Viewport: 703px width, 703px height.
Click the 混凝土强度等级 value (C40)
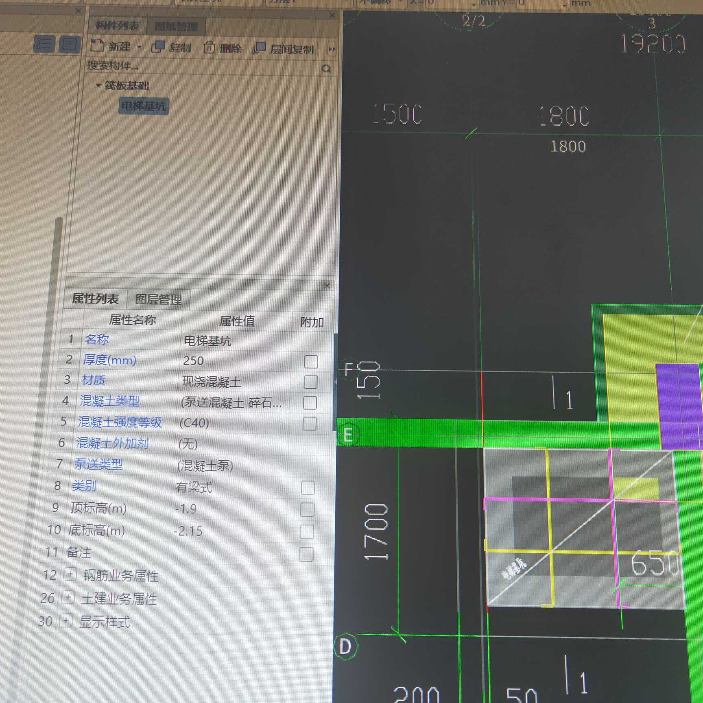click(x=194, y=423)
